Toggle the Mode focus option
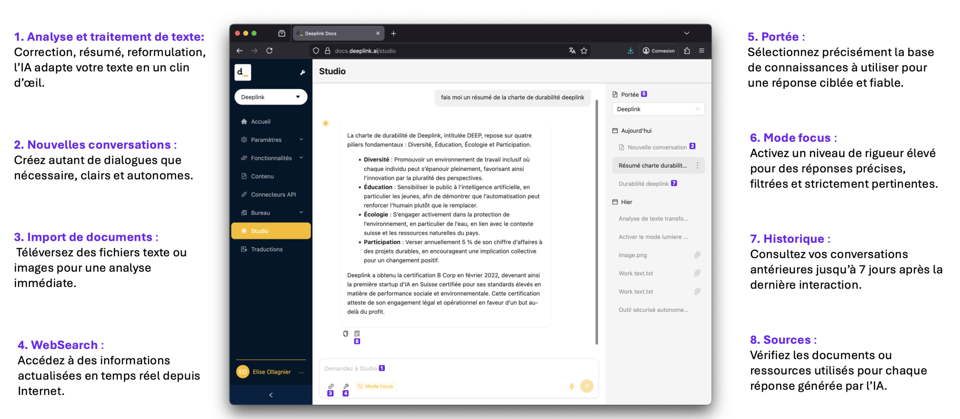The height and width of the screenshot is (419, 960). click(x=375, y=386)
